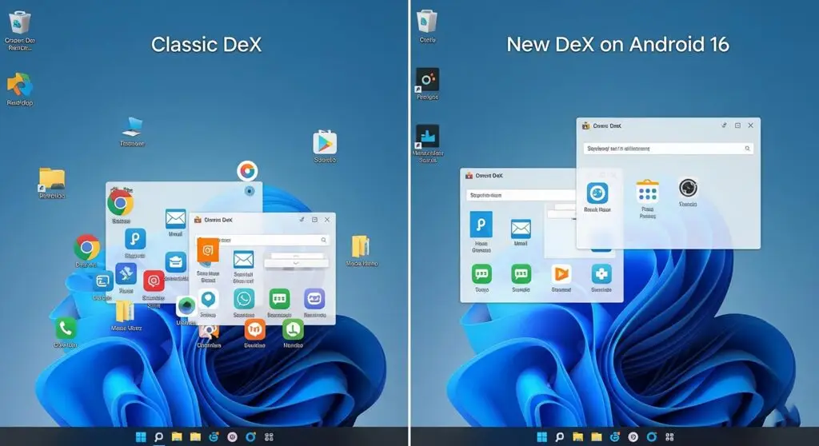Click the magnifier in front Classic DeX window search
819x446 pixels.
(323, 241)
